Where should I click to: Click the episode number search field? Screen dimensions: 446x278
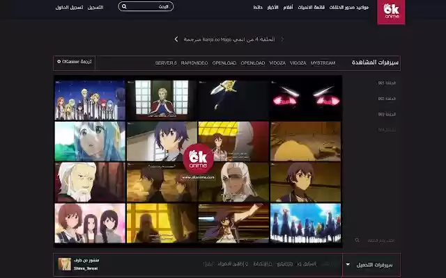pos(380,240)
